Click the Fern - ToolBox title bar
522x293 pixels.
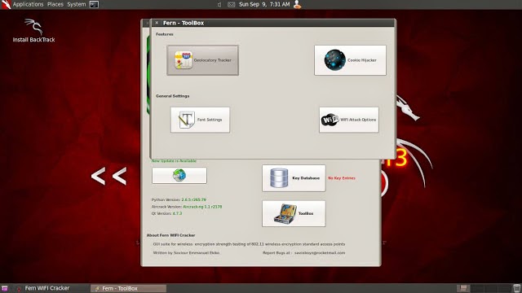[273, 23]
